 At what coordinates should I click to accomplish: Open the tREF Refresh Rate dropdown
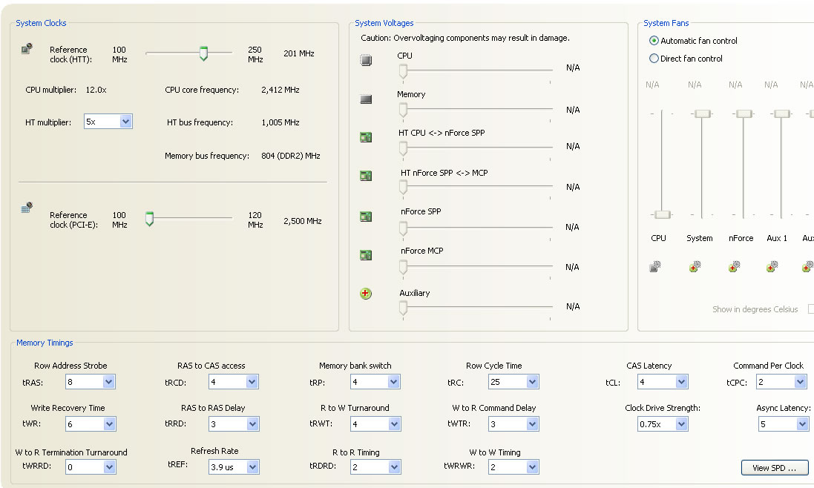pos(252,467)
